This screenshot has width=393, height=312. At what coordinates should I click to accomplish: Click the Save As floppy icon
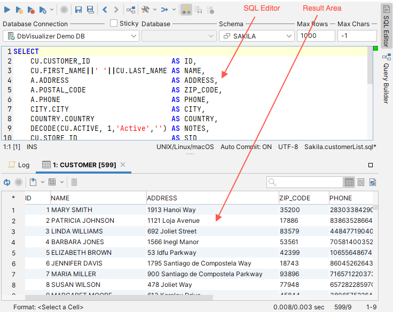coord(90,10)
